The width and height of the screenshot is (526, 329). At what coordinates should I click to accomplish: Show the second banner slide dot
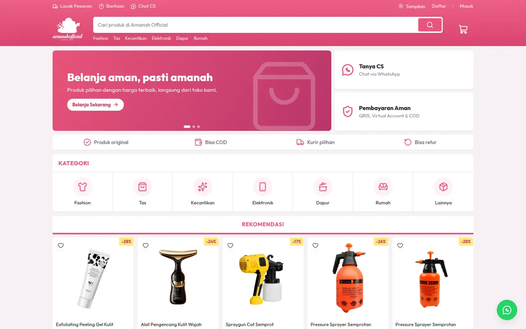pyautogui.click(x=194, y=127)
